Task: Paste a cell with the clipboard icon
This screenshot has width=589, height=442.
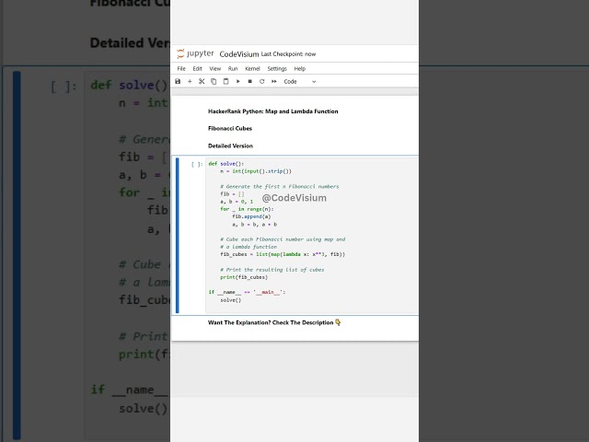Action: [x=225, y=81]
